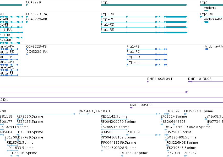Viewport: 223px width, 157px height.
Task: Select the EK302944.5prime EST
Action: [2, 130]
